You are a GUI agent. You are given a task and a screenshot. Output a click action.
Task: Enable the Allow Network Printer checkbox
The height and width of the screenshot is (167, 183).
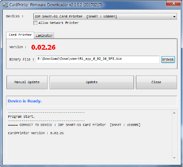[x=35, y=23]
